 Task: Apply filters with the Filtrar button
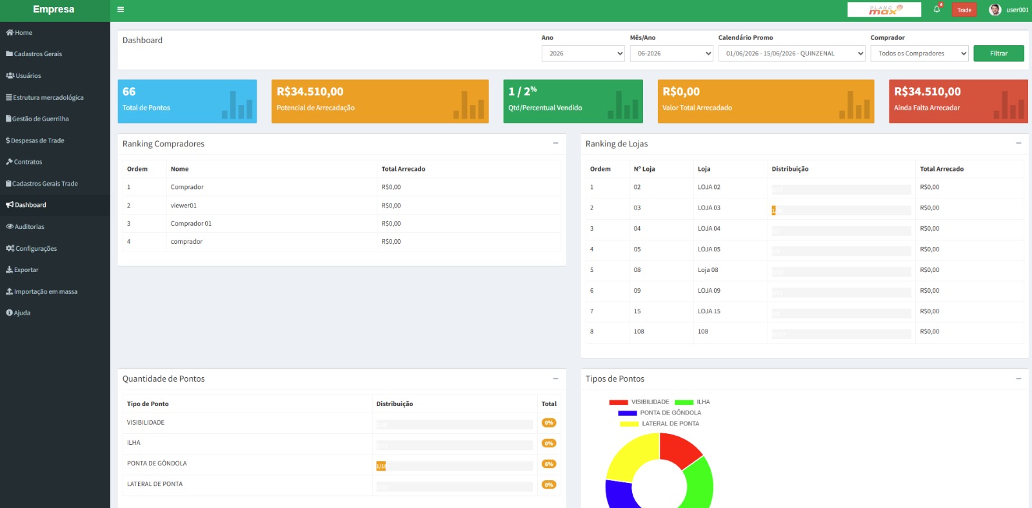coord(998,54)
